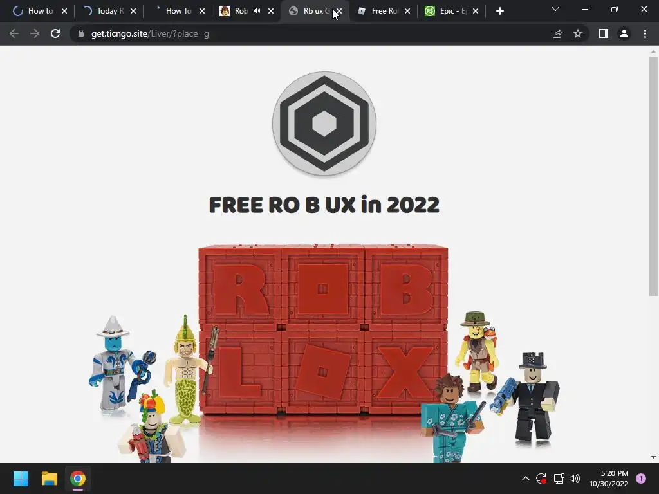Switch to the 'How To' third tab
This screenshot has height=494, width=659.
174,11
